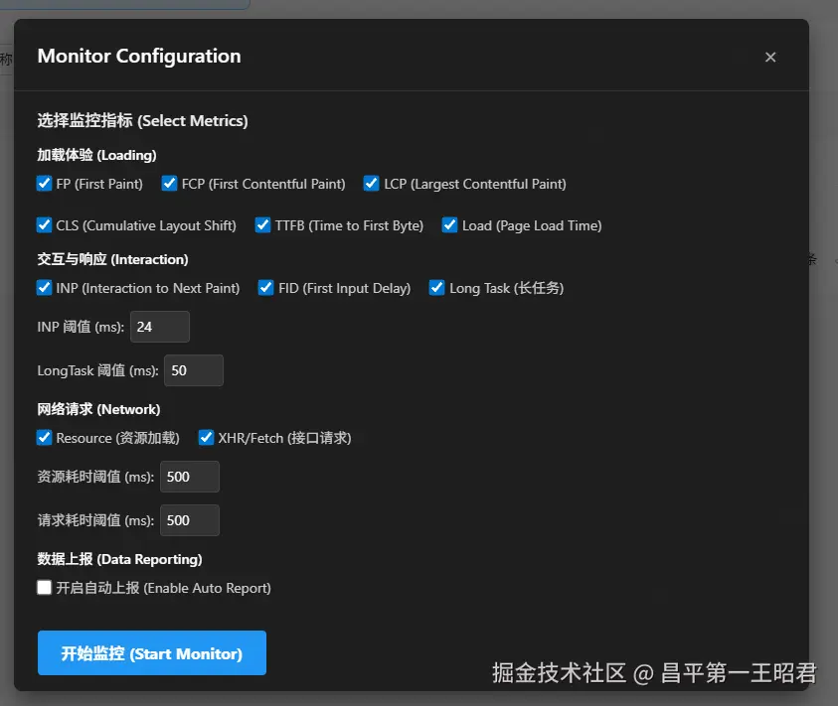The image size is (838, 706).
Task: Enable Auto Report (开启自动上报) checkbox
Action: click(x=45, y=588)
